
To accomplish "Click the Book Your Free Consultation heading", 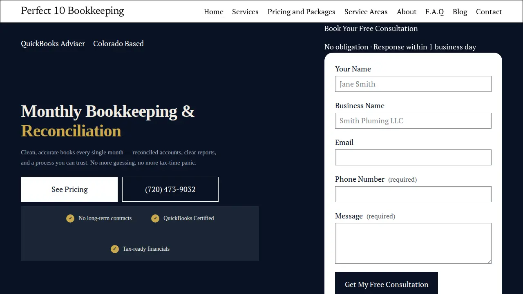I will coord(371,29).
